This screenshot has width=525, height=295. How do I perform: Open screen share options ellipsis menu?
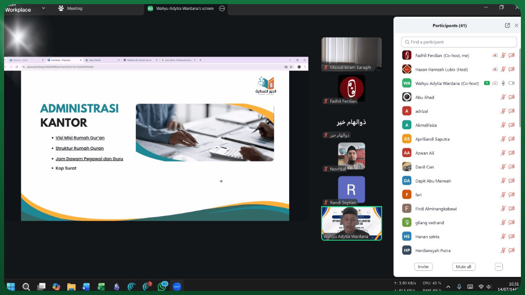[x=222, y=8]
